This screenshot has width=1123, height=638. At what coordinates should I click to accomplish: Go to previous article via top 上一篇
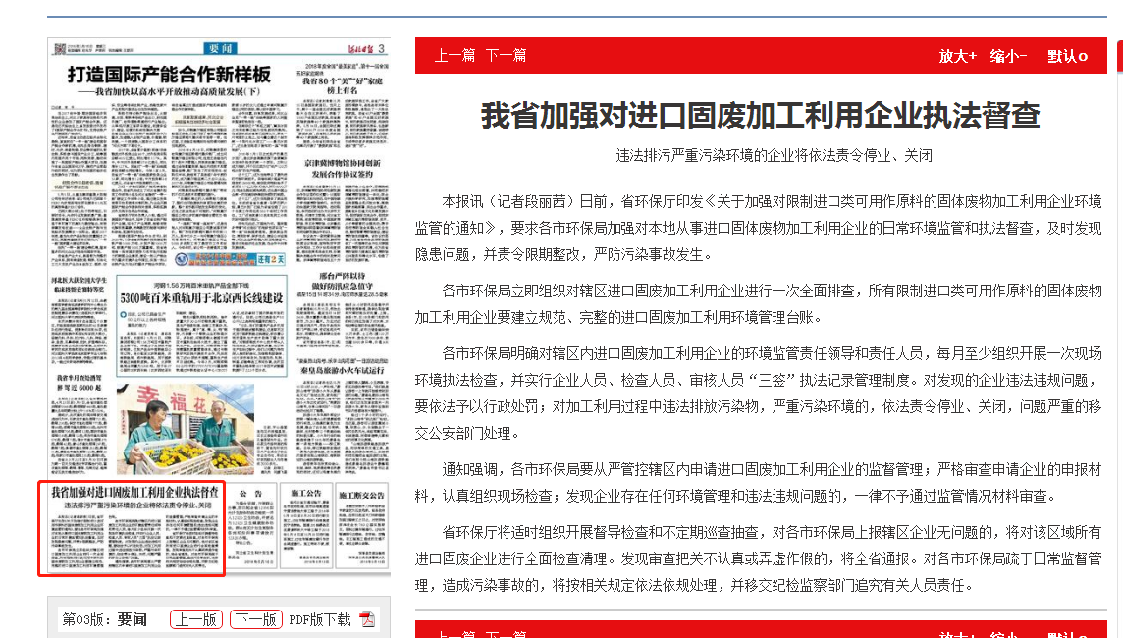point(455,56)
